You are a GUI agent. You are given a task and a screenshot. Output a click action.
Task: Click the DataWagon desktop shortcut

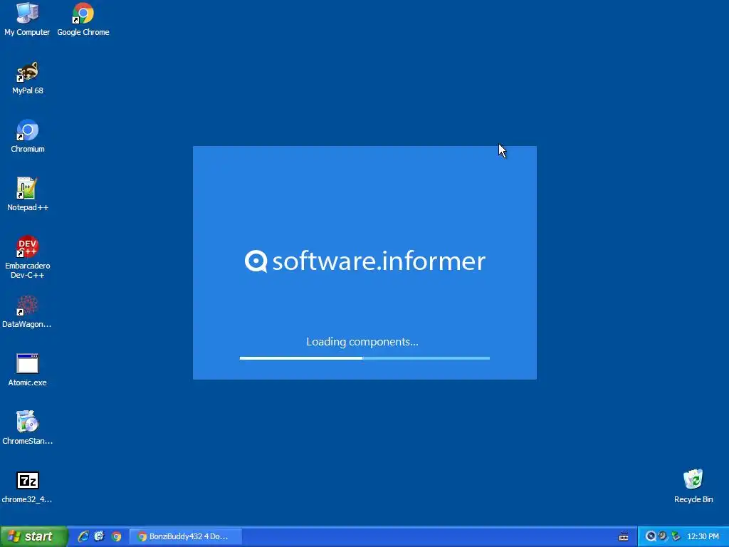coord(27,312)
